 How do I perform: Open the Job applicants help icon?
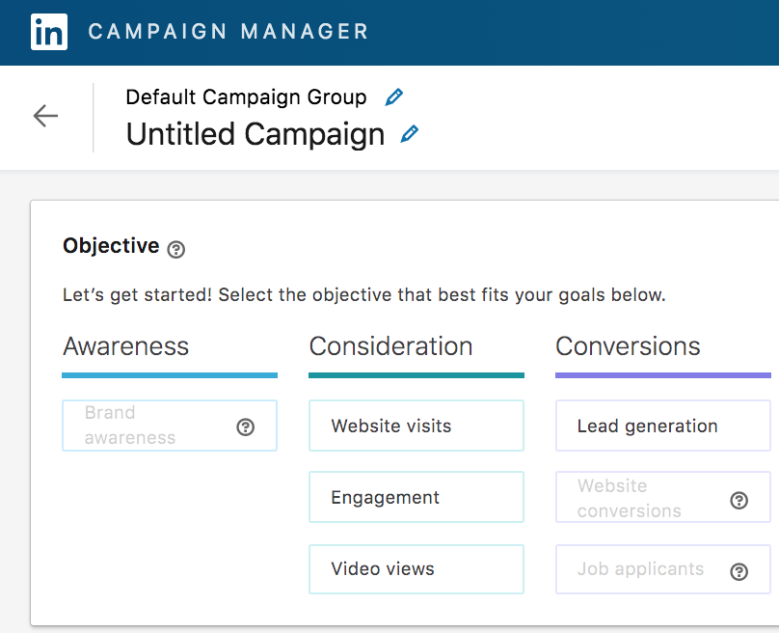tap(739, 571)
